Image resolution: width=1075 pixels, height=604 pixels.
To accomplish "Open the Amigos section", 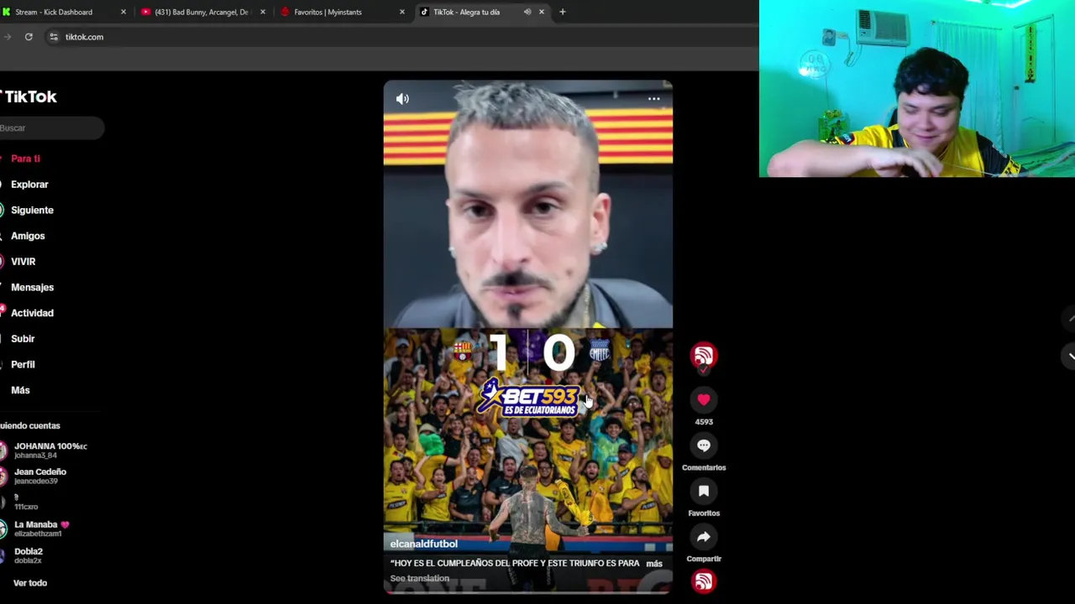I will click(x=28, y=237).
